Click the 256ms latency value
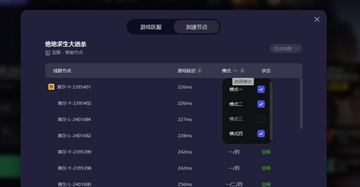This screenshot has width=360, height=187. (x=185, y=184)
